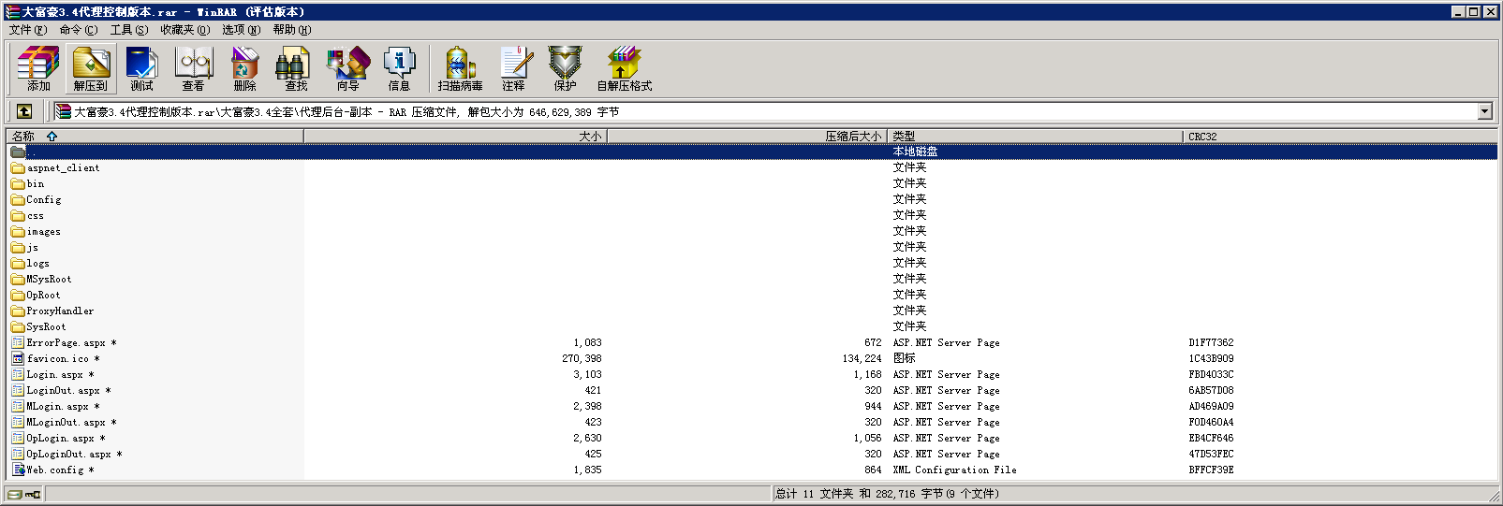Click the SFX (自解压格式) icon

click(x=624, y=69)
